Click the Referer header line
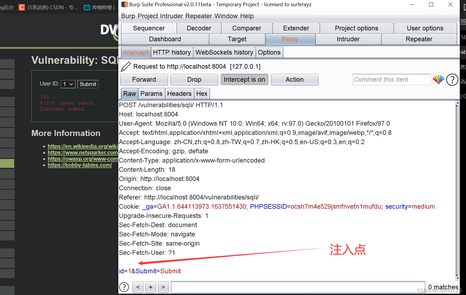 coord(189,197)
